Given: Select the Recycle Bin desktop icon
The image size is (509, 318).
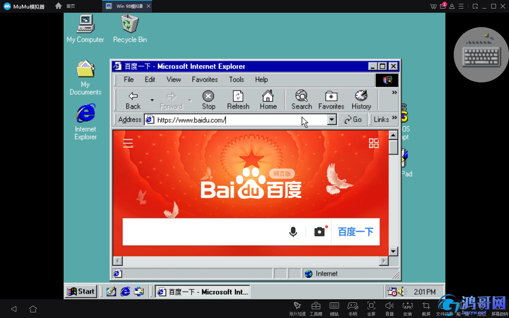Looking at the screenshot, I should (x=130, y=29).
